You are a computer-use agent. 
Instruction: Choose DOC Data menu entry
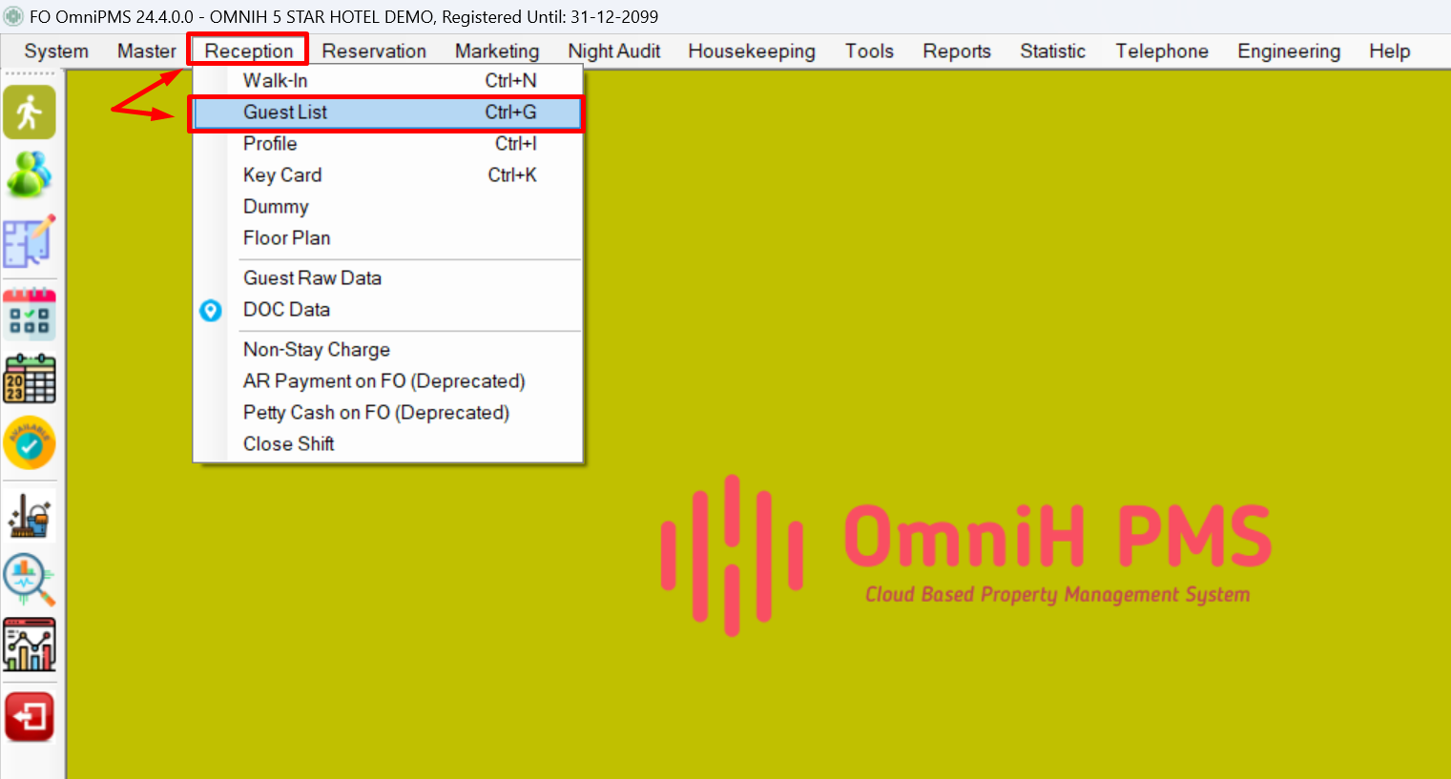387,310
